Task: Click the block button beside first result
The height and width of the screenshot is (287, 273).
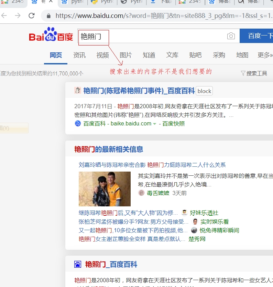Action: [x=204, y=91]
